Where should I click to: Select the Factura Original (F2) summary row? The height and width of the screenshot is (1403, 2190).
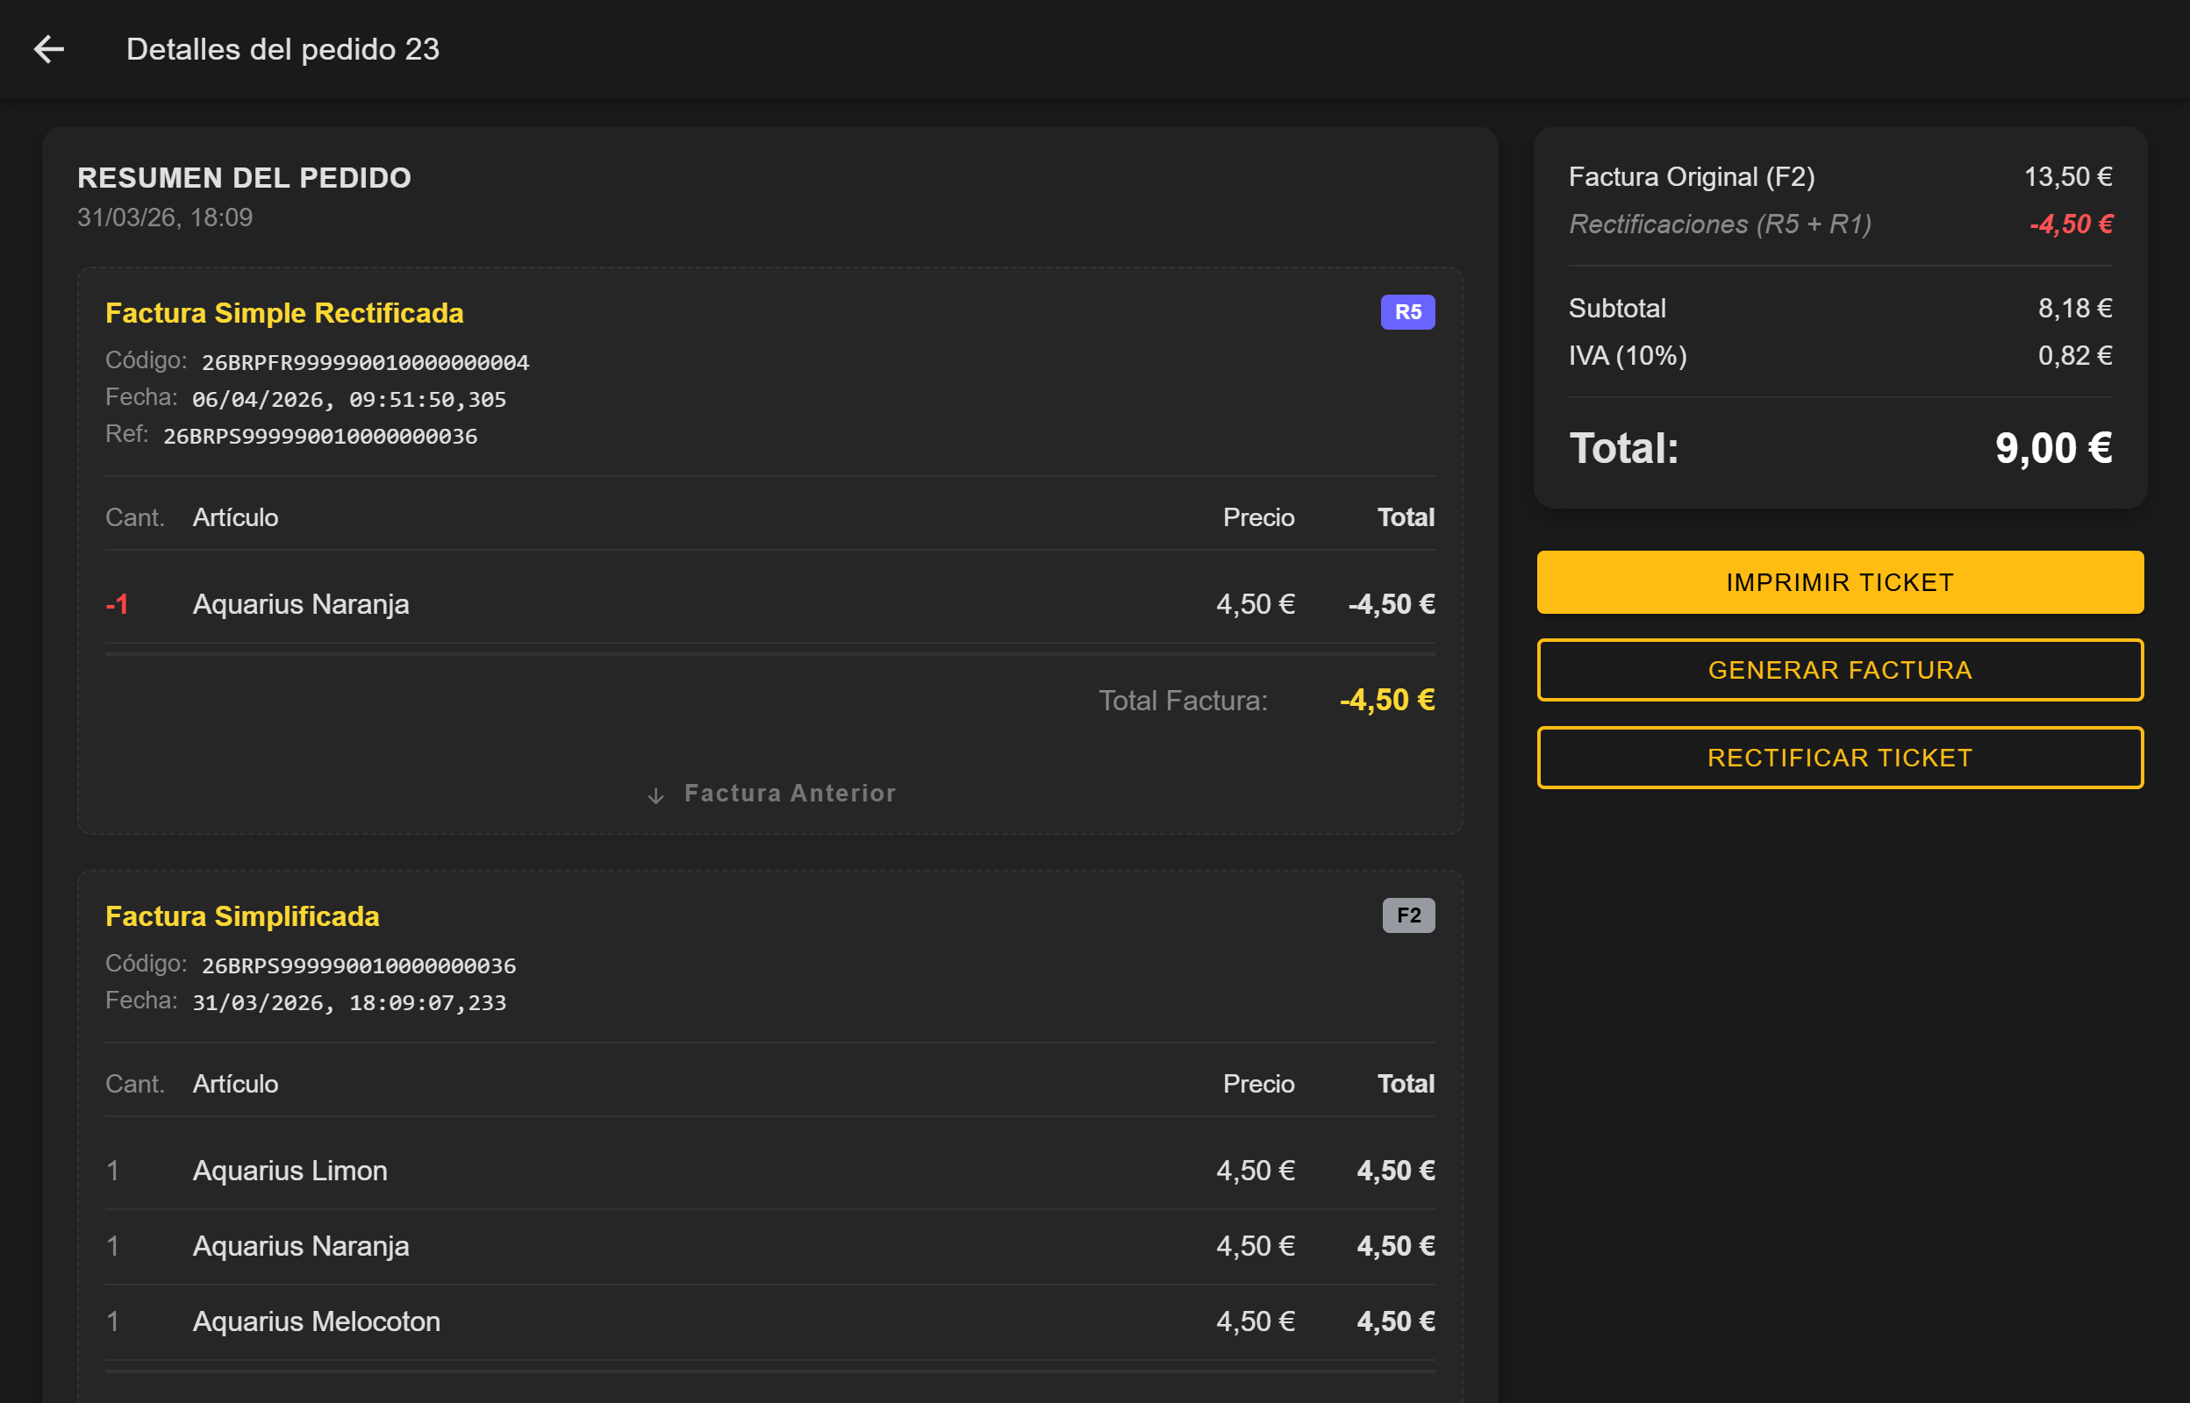pyautogui.click(x=1691, y=177)
